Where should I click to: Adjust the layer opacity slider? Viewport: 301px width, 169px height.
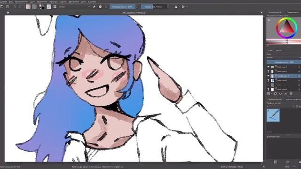tap(284, 62)
